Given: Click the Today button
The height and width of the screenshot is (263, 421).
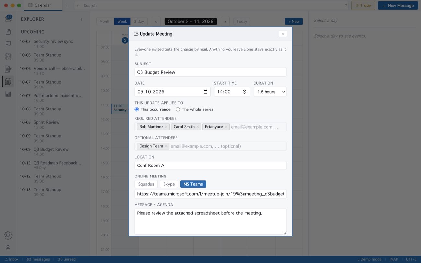Looking at the screenshot, I should pyautogui.click(x=242, y=21).
